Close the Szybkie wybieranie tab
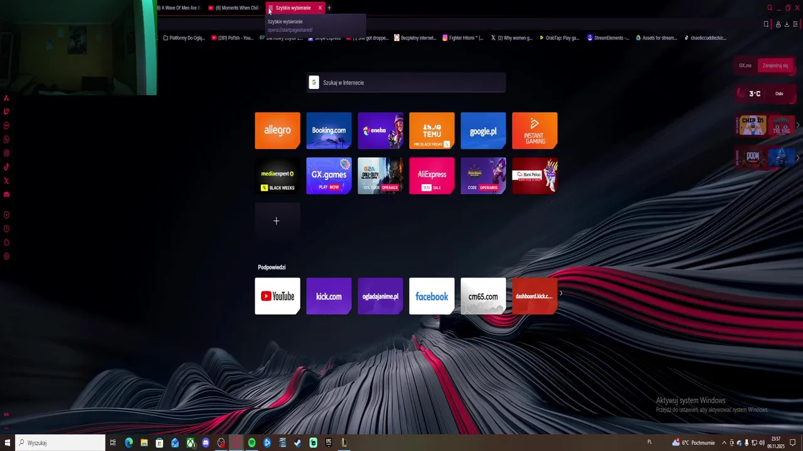This screenshot has height=451, width=803. [320, 8]
